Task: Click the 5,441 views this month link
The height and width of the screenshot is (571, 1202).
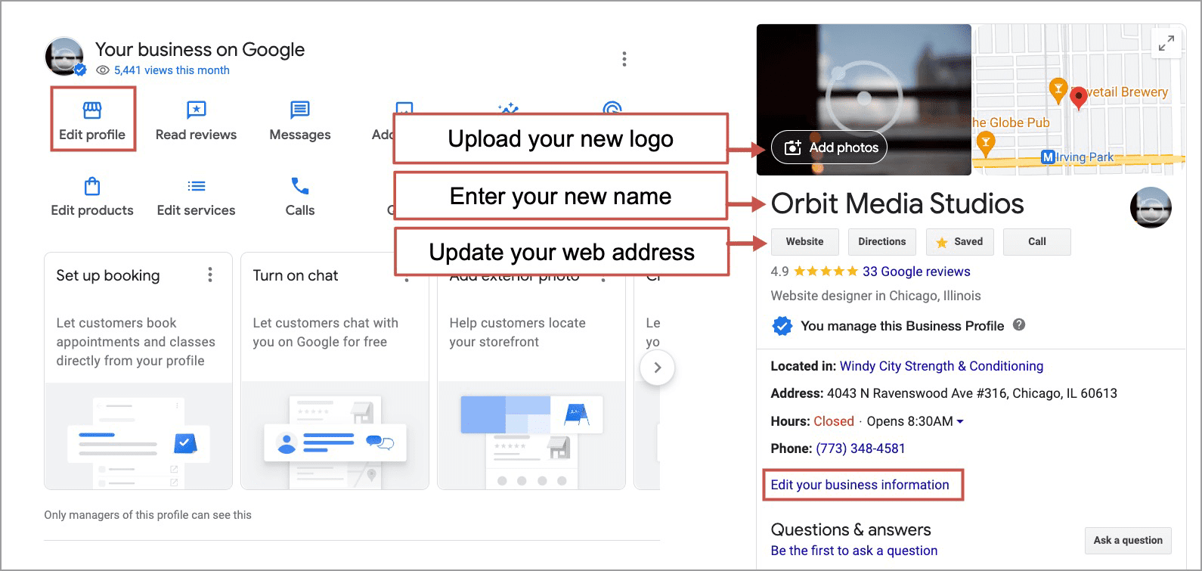Action: pos(172,70)
